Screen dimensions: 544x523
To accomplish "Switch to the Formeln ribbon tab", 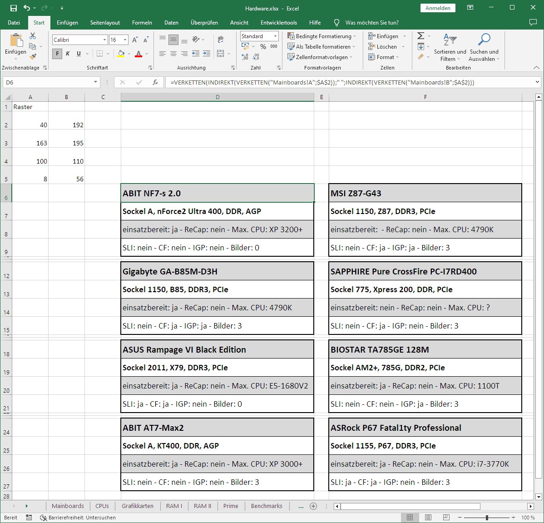I will pyautogui.click(x=142, y=23).
